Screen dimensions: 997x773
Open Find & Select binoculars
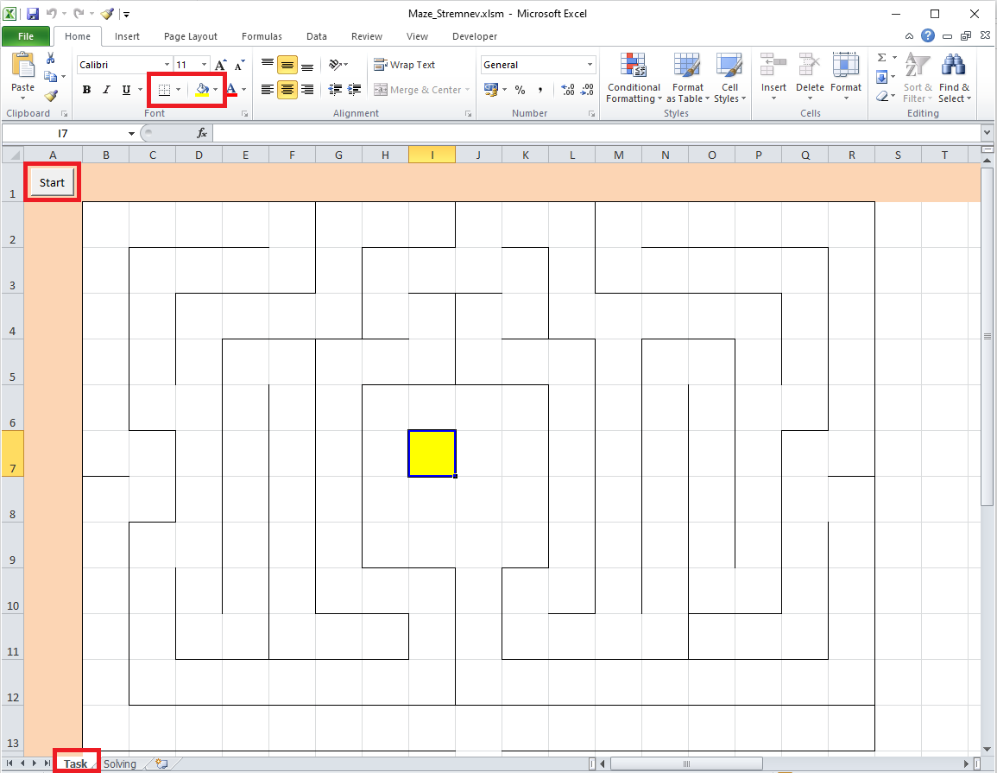click(955, 78)
